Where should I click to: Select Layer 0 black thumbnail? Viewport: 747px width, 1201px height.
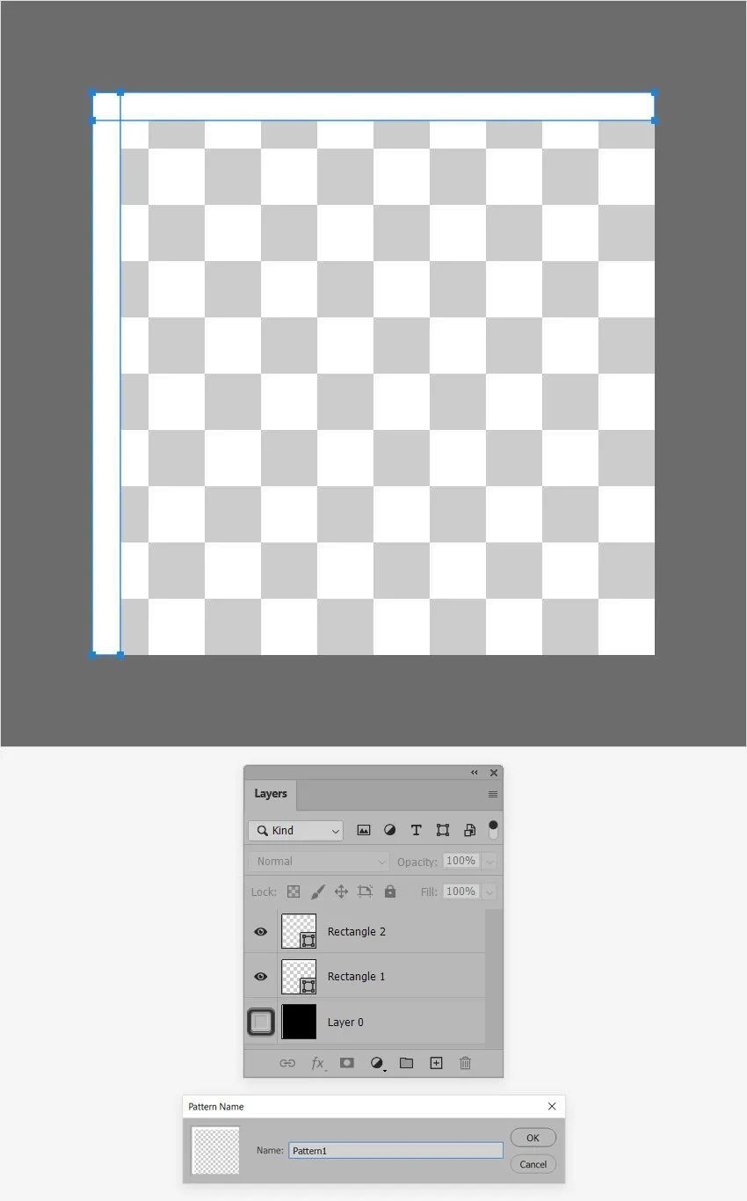pos(299,1022)
